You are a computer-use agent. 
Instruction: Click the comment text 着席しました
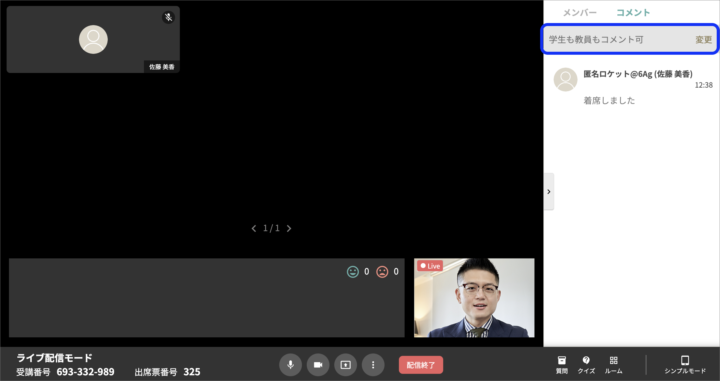[x=609, y=100]
